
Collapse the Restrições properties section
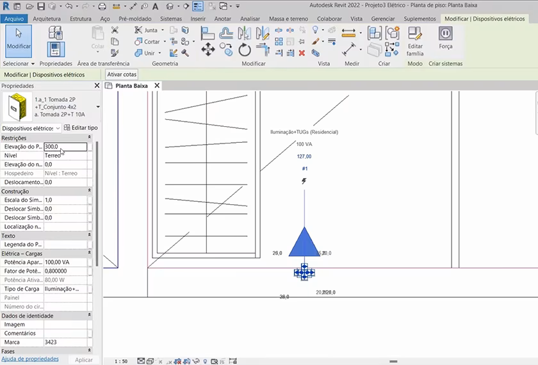pyautogui.click(x=89, y=138)
